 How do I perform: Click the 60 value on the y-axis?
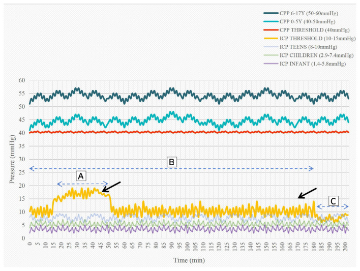(x=22, y=80)
